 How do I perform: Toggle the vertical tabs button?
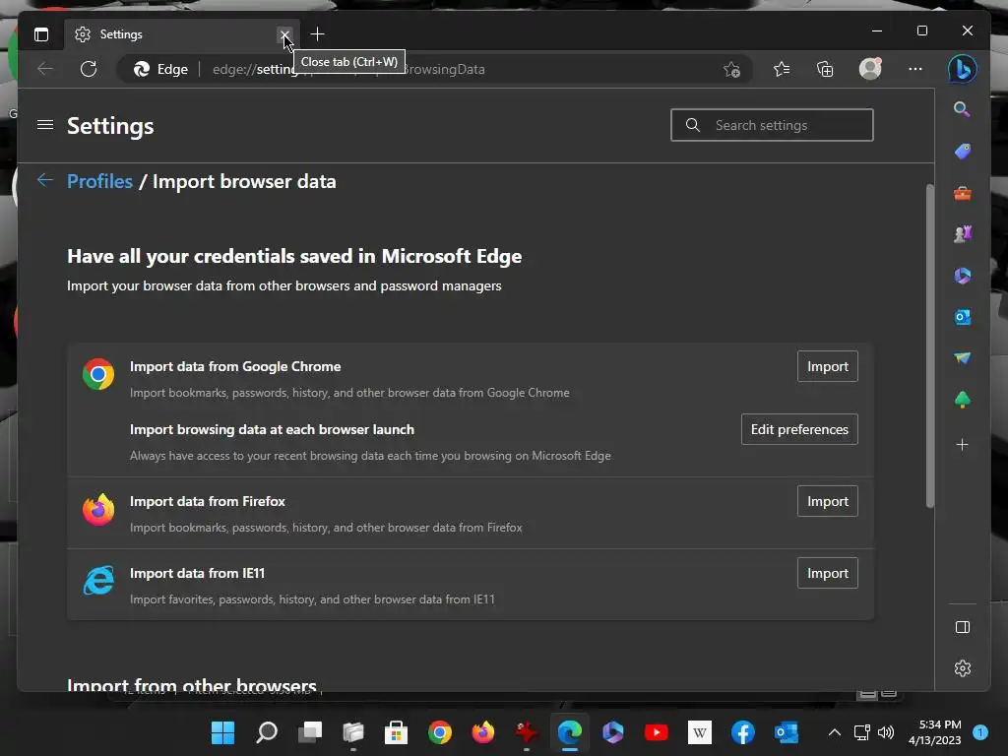(41, 34)
